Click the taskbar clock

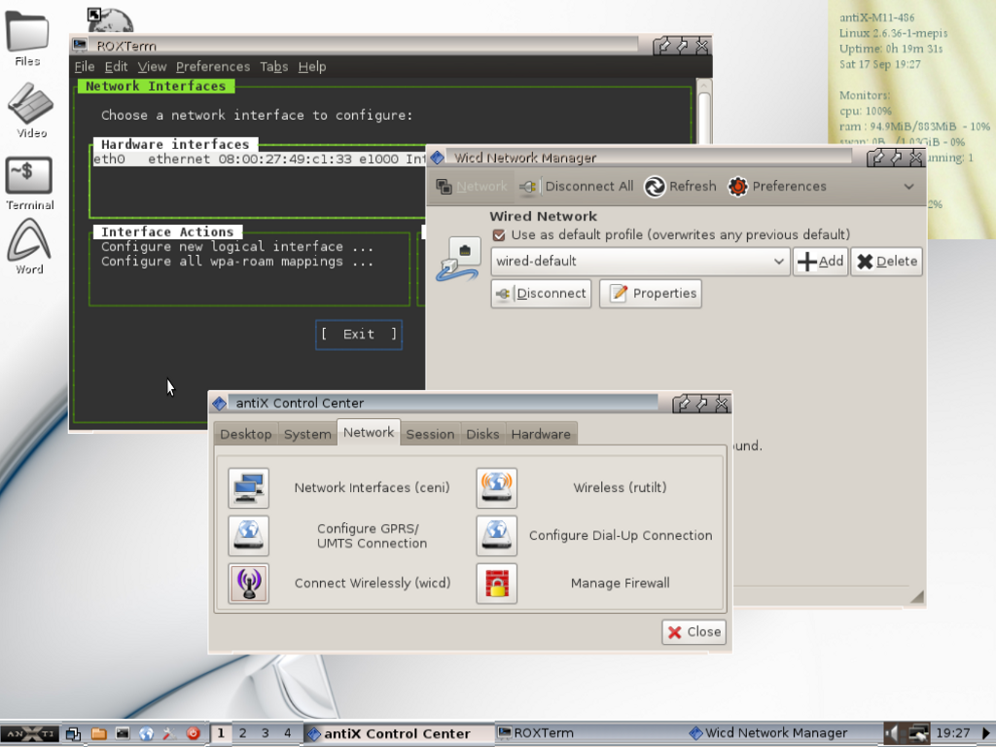pyautogui.click(x=953, y=733)
